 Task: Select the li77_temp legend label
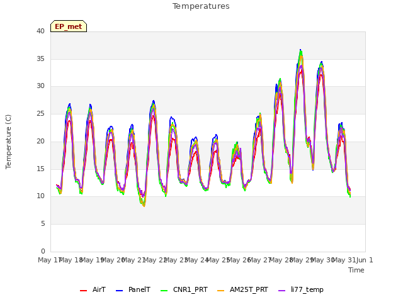click(307, 289)
